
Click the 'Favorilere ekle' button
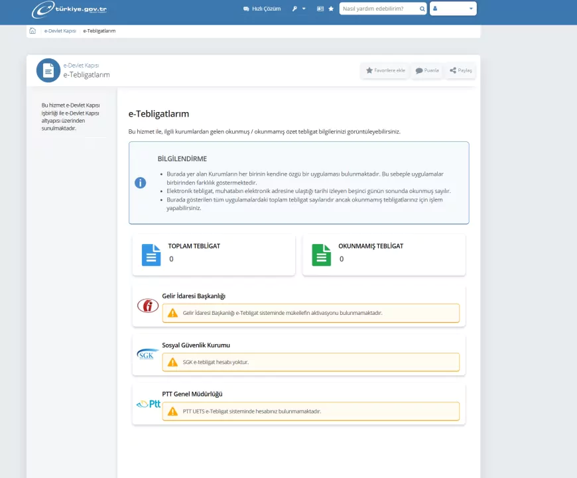[385, 70]
